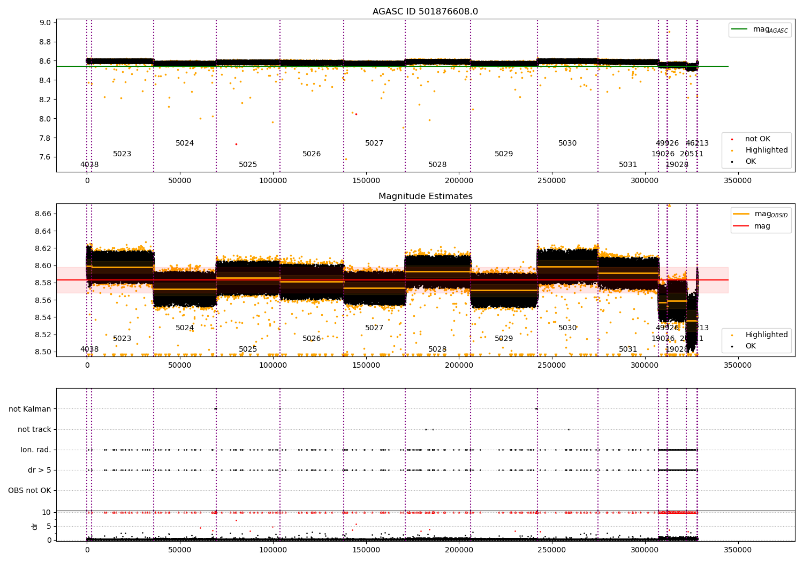This screenshot has height=562, width=803.
Task: Click the 'dr > 5' y-axis label
Action: coord(40,470)
